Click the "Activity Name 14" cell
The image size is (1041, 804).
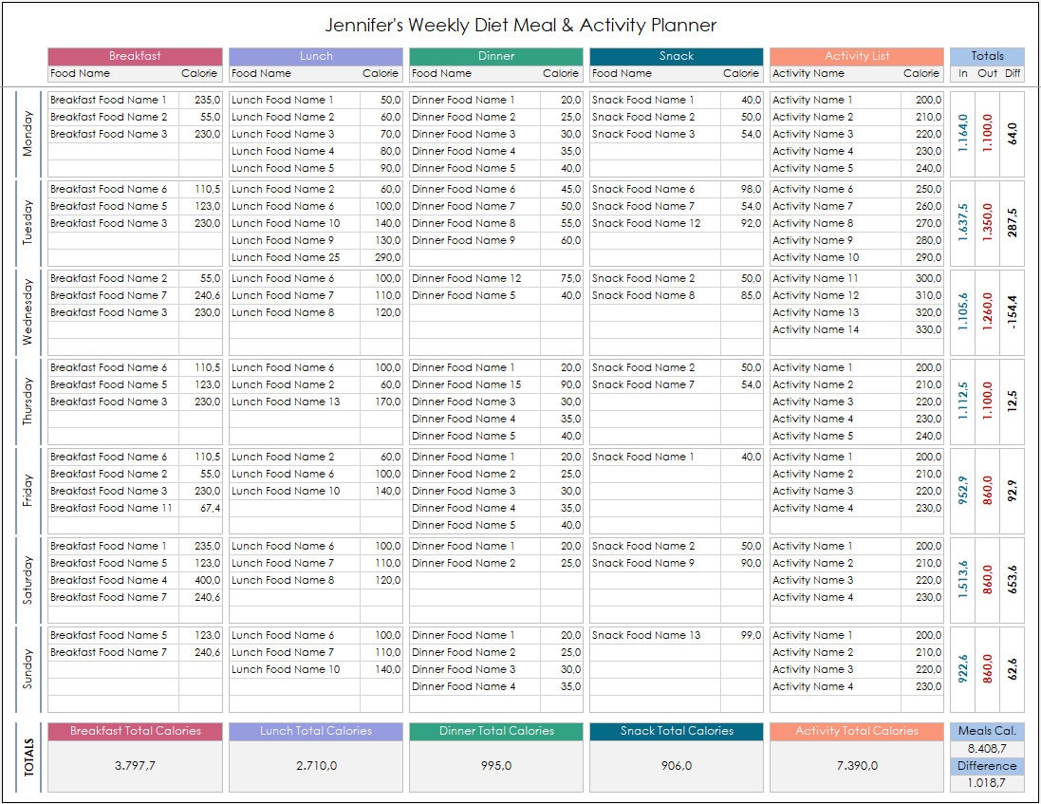click(835, 329)
